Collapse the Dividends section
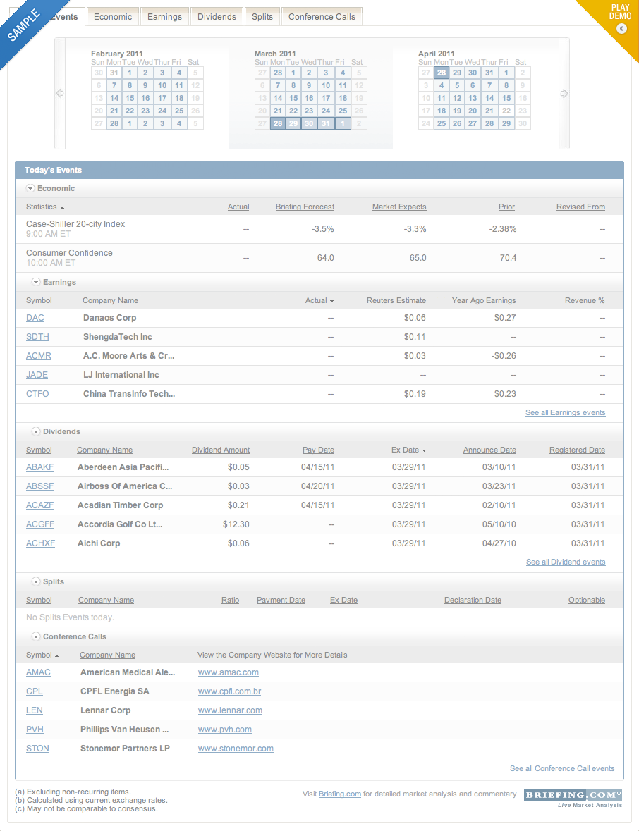The image size is (639, 831). click(x=36, y=431)
